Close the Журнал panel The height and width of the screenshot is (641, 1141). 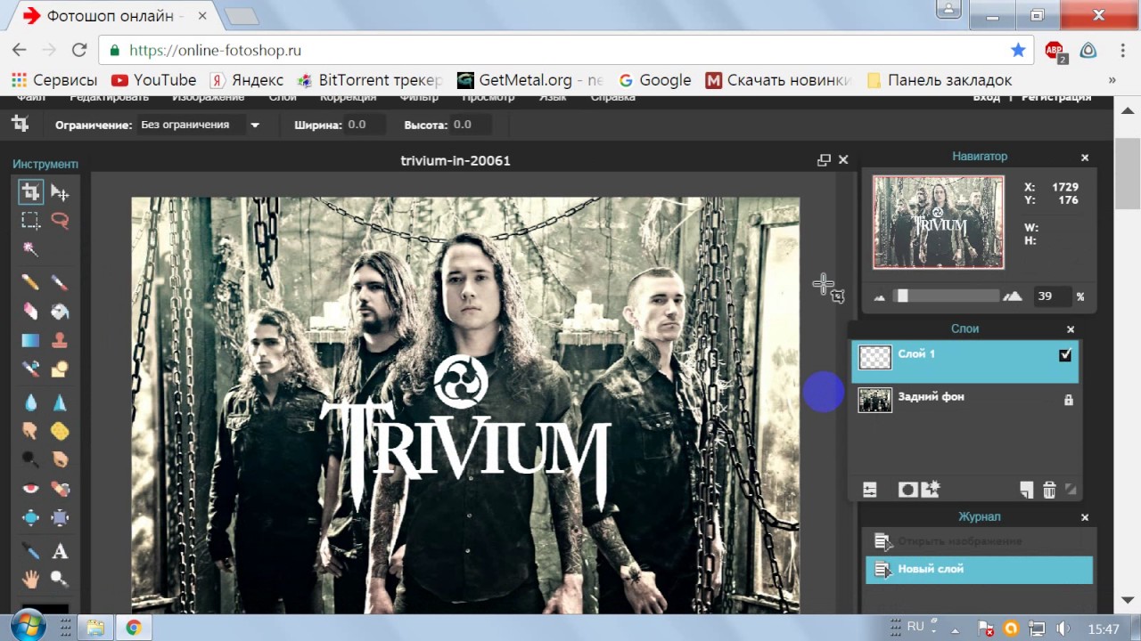coord(1085,517)
